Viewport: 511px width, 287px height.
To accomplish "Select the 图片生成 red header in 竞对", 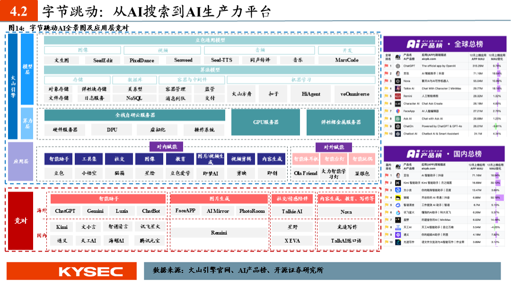I will tap(219, 199).
